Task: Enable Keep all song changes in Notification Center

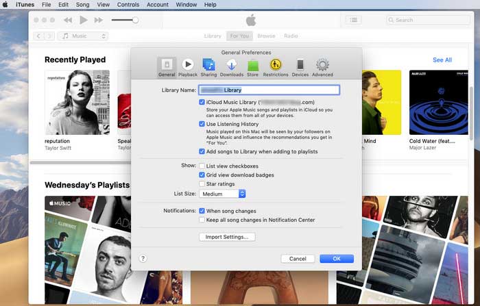Action: (x=202, y=220)
